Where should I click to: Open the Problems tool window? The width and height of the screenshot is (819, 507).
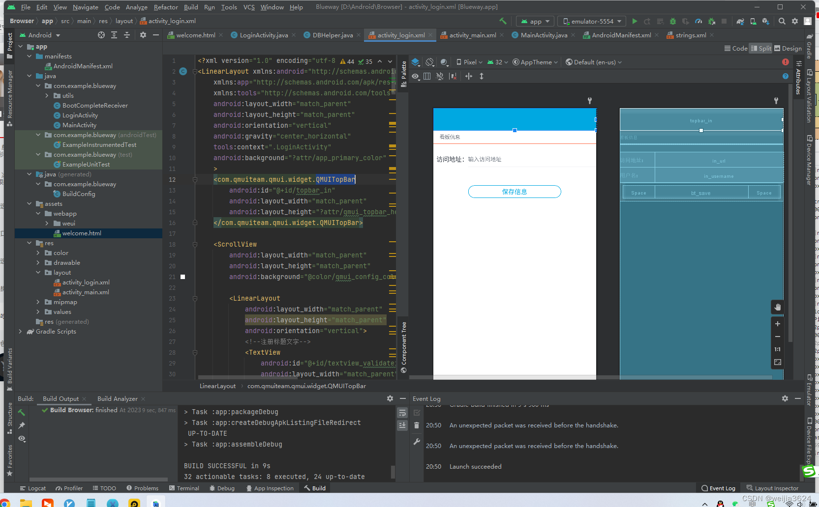(x=142, y=488)
